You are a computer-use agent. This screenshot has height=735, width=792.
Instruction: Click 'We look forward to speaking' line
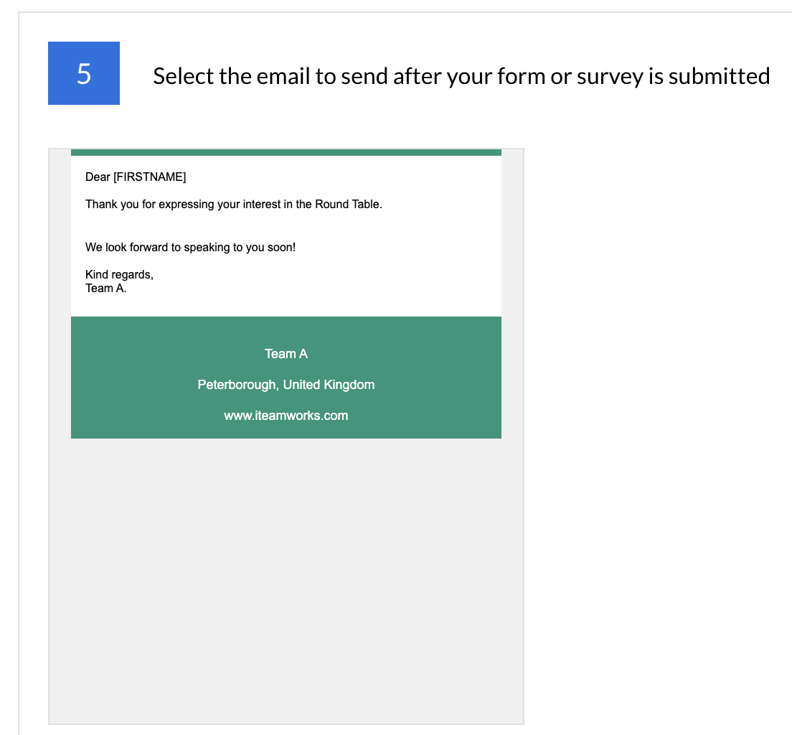pos(190,247)
